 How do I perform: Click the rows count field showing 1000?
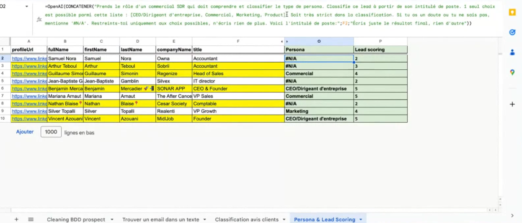pos(51,132)
